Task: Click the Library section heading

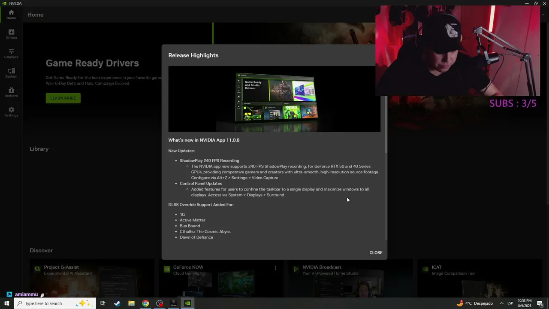Action: click(39, 149)
